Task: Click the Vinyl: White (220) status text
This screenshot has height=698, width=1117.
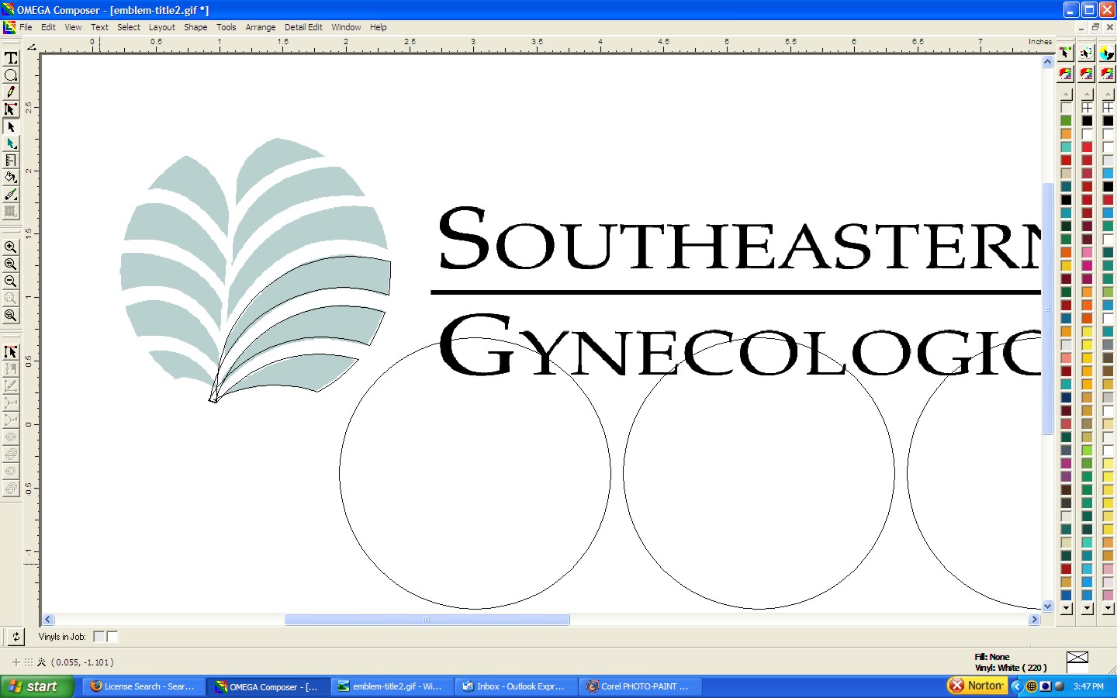Action: coord(1011,668)
